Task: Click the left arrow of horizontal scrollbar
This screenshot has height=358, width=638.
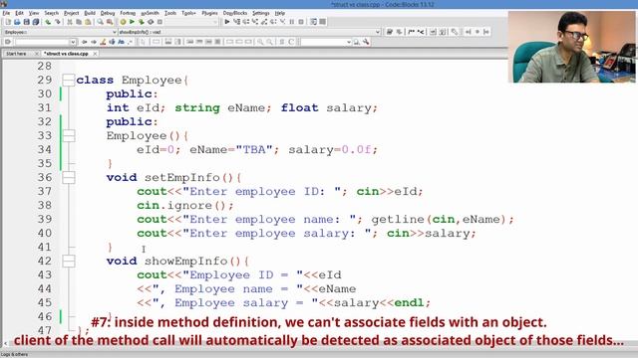Action: click(5, 344)
